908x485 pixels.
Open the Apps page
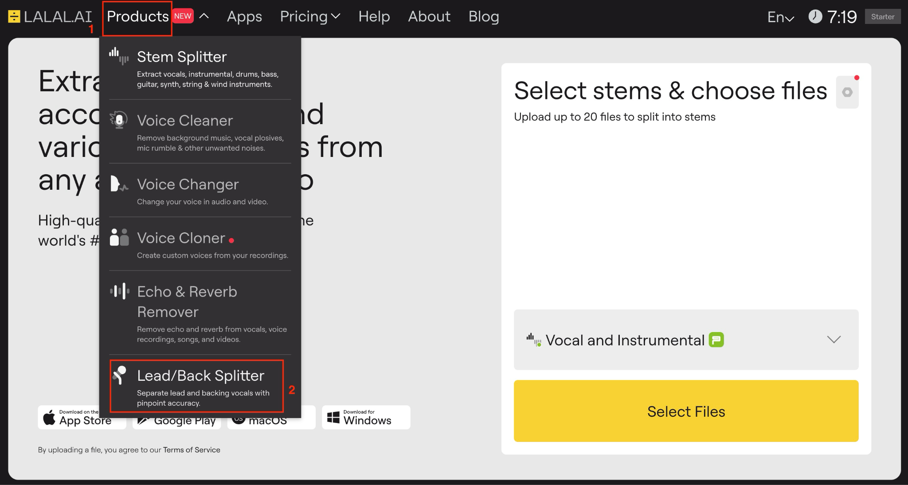point(244,16)
